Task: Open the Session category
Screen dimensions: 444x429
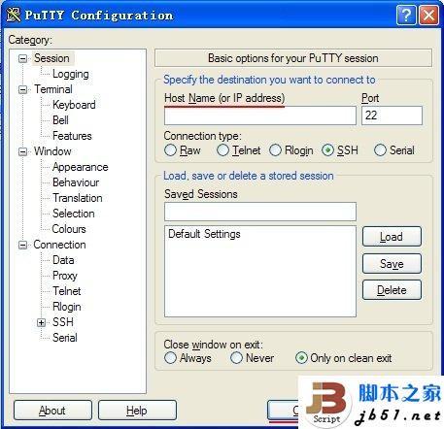Action: (x=52, y=58)
